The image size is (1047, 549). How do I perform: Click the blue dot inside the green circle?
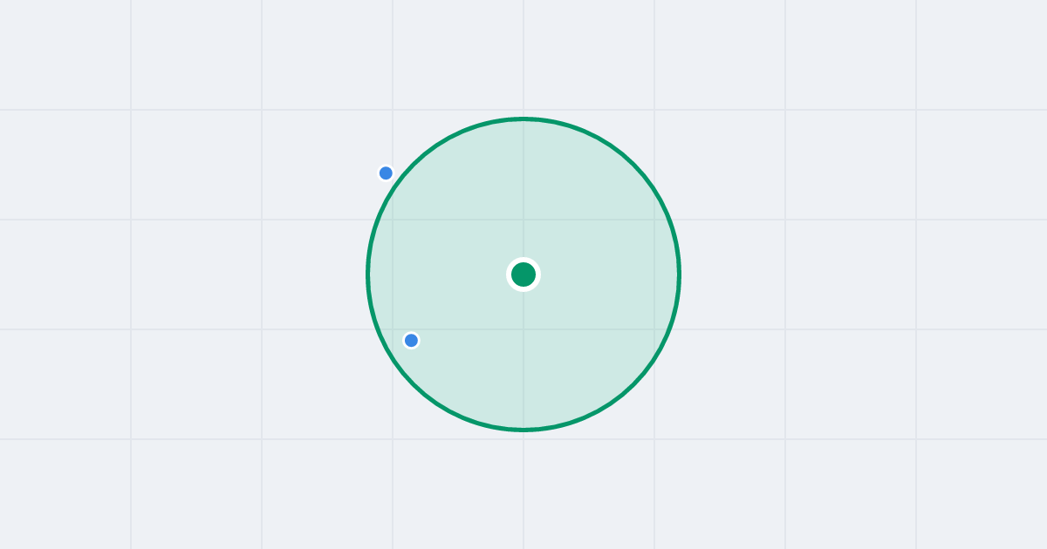(411, 340)
